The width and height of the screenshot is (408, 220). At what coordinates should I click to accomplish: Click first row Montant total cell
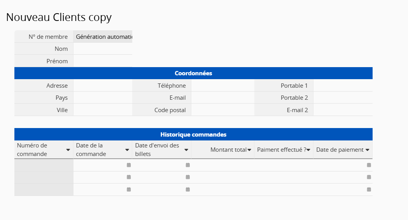coord(222,165)
